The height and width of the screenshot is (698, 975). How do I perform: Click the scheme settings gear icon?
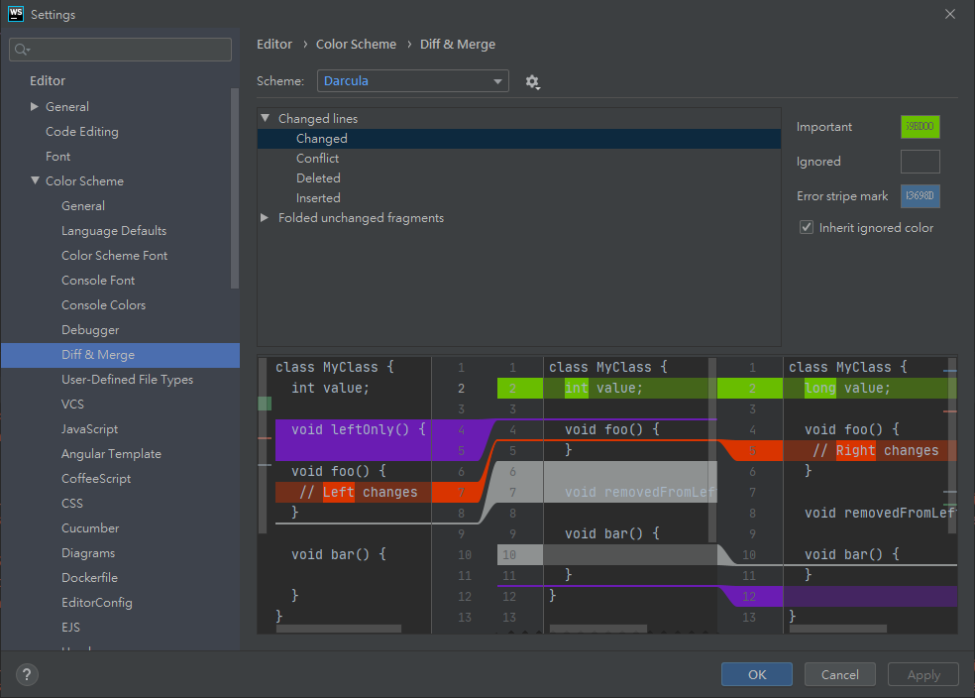pyautogui.click(x=532, y=81)
